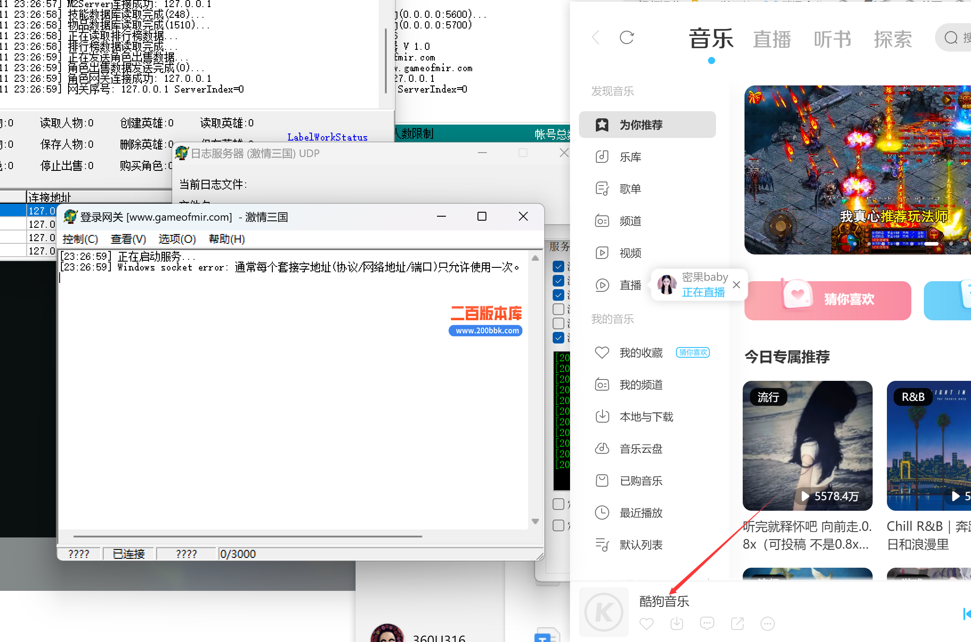
Task: Skip to previous track in player
Action: pos(966,614)
